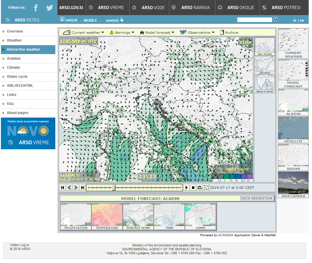Expand the Model forecast menu

[x=157, y=32]
